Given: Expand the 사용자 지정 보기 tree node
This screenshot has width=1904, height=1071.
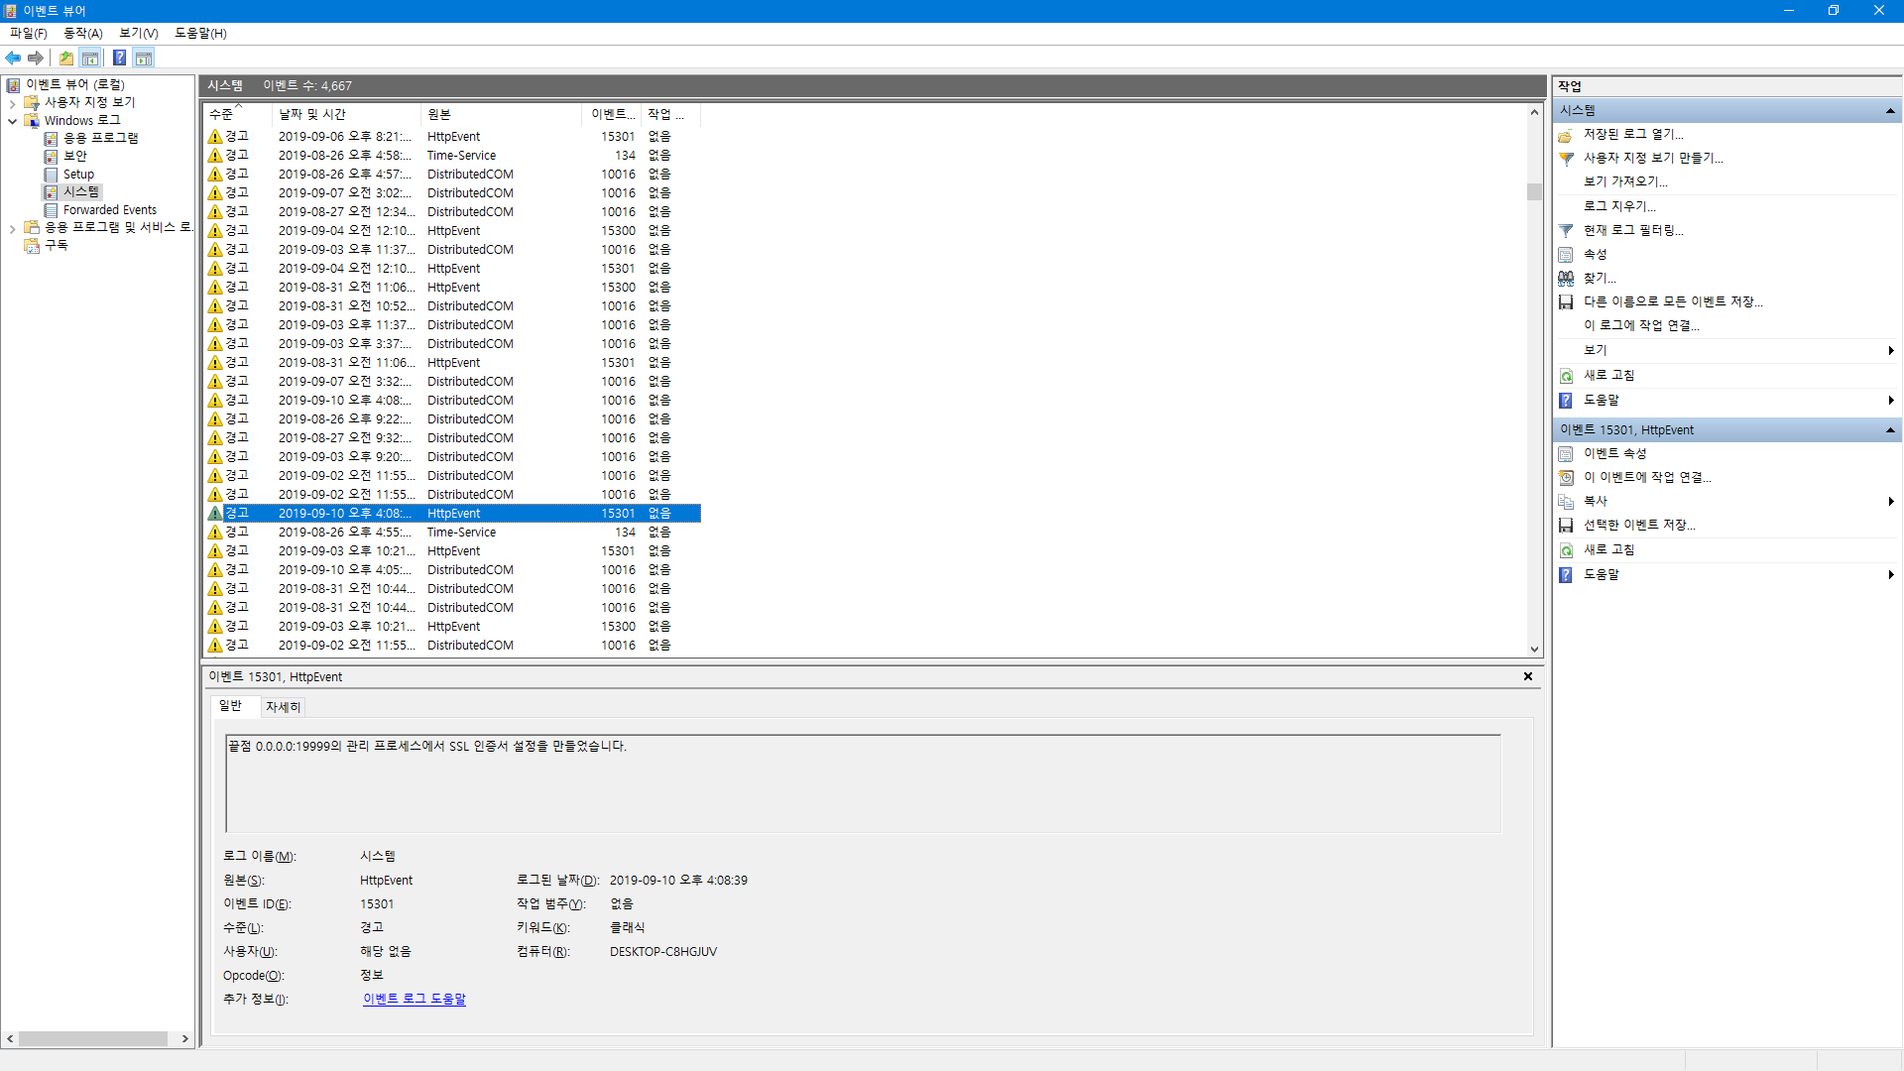Looking at the screenshot, I should tap(13, 103).
